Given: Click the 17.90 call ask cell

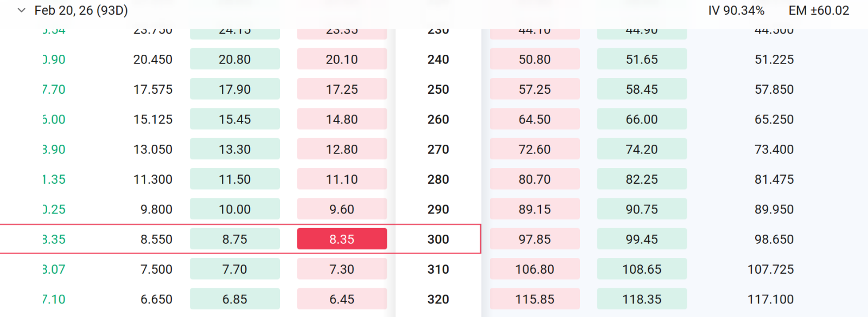Looking at the screenshot, I should (235, 89).
